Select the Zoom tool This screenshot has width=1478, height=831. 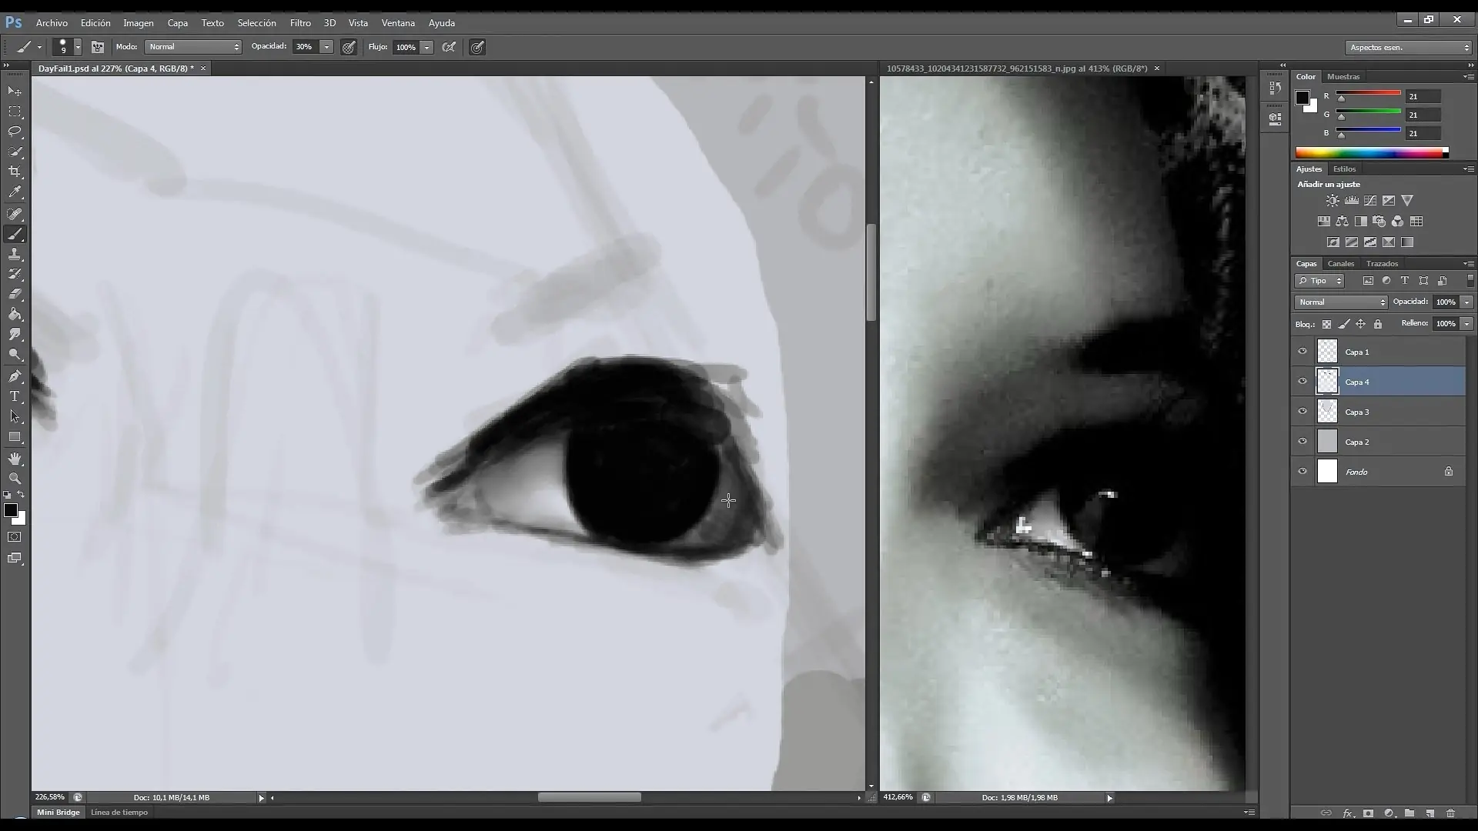tap(15, 479)
